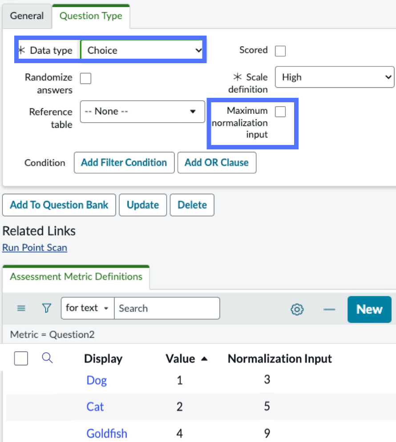Open the Scale definition High dropdown
This screenshot has width=396, height=442.
pyautogui.click(x=335, y=77)
